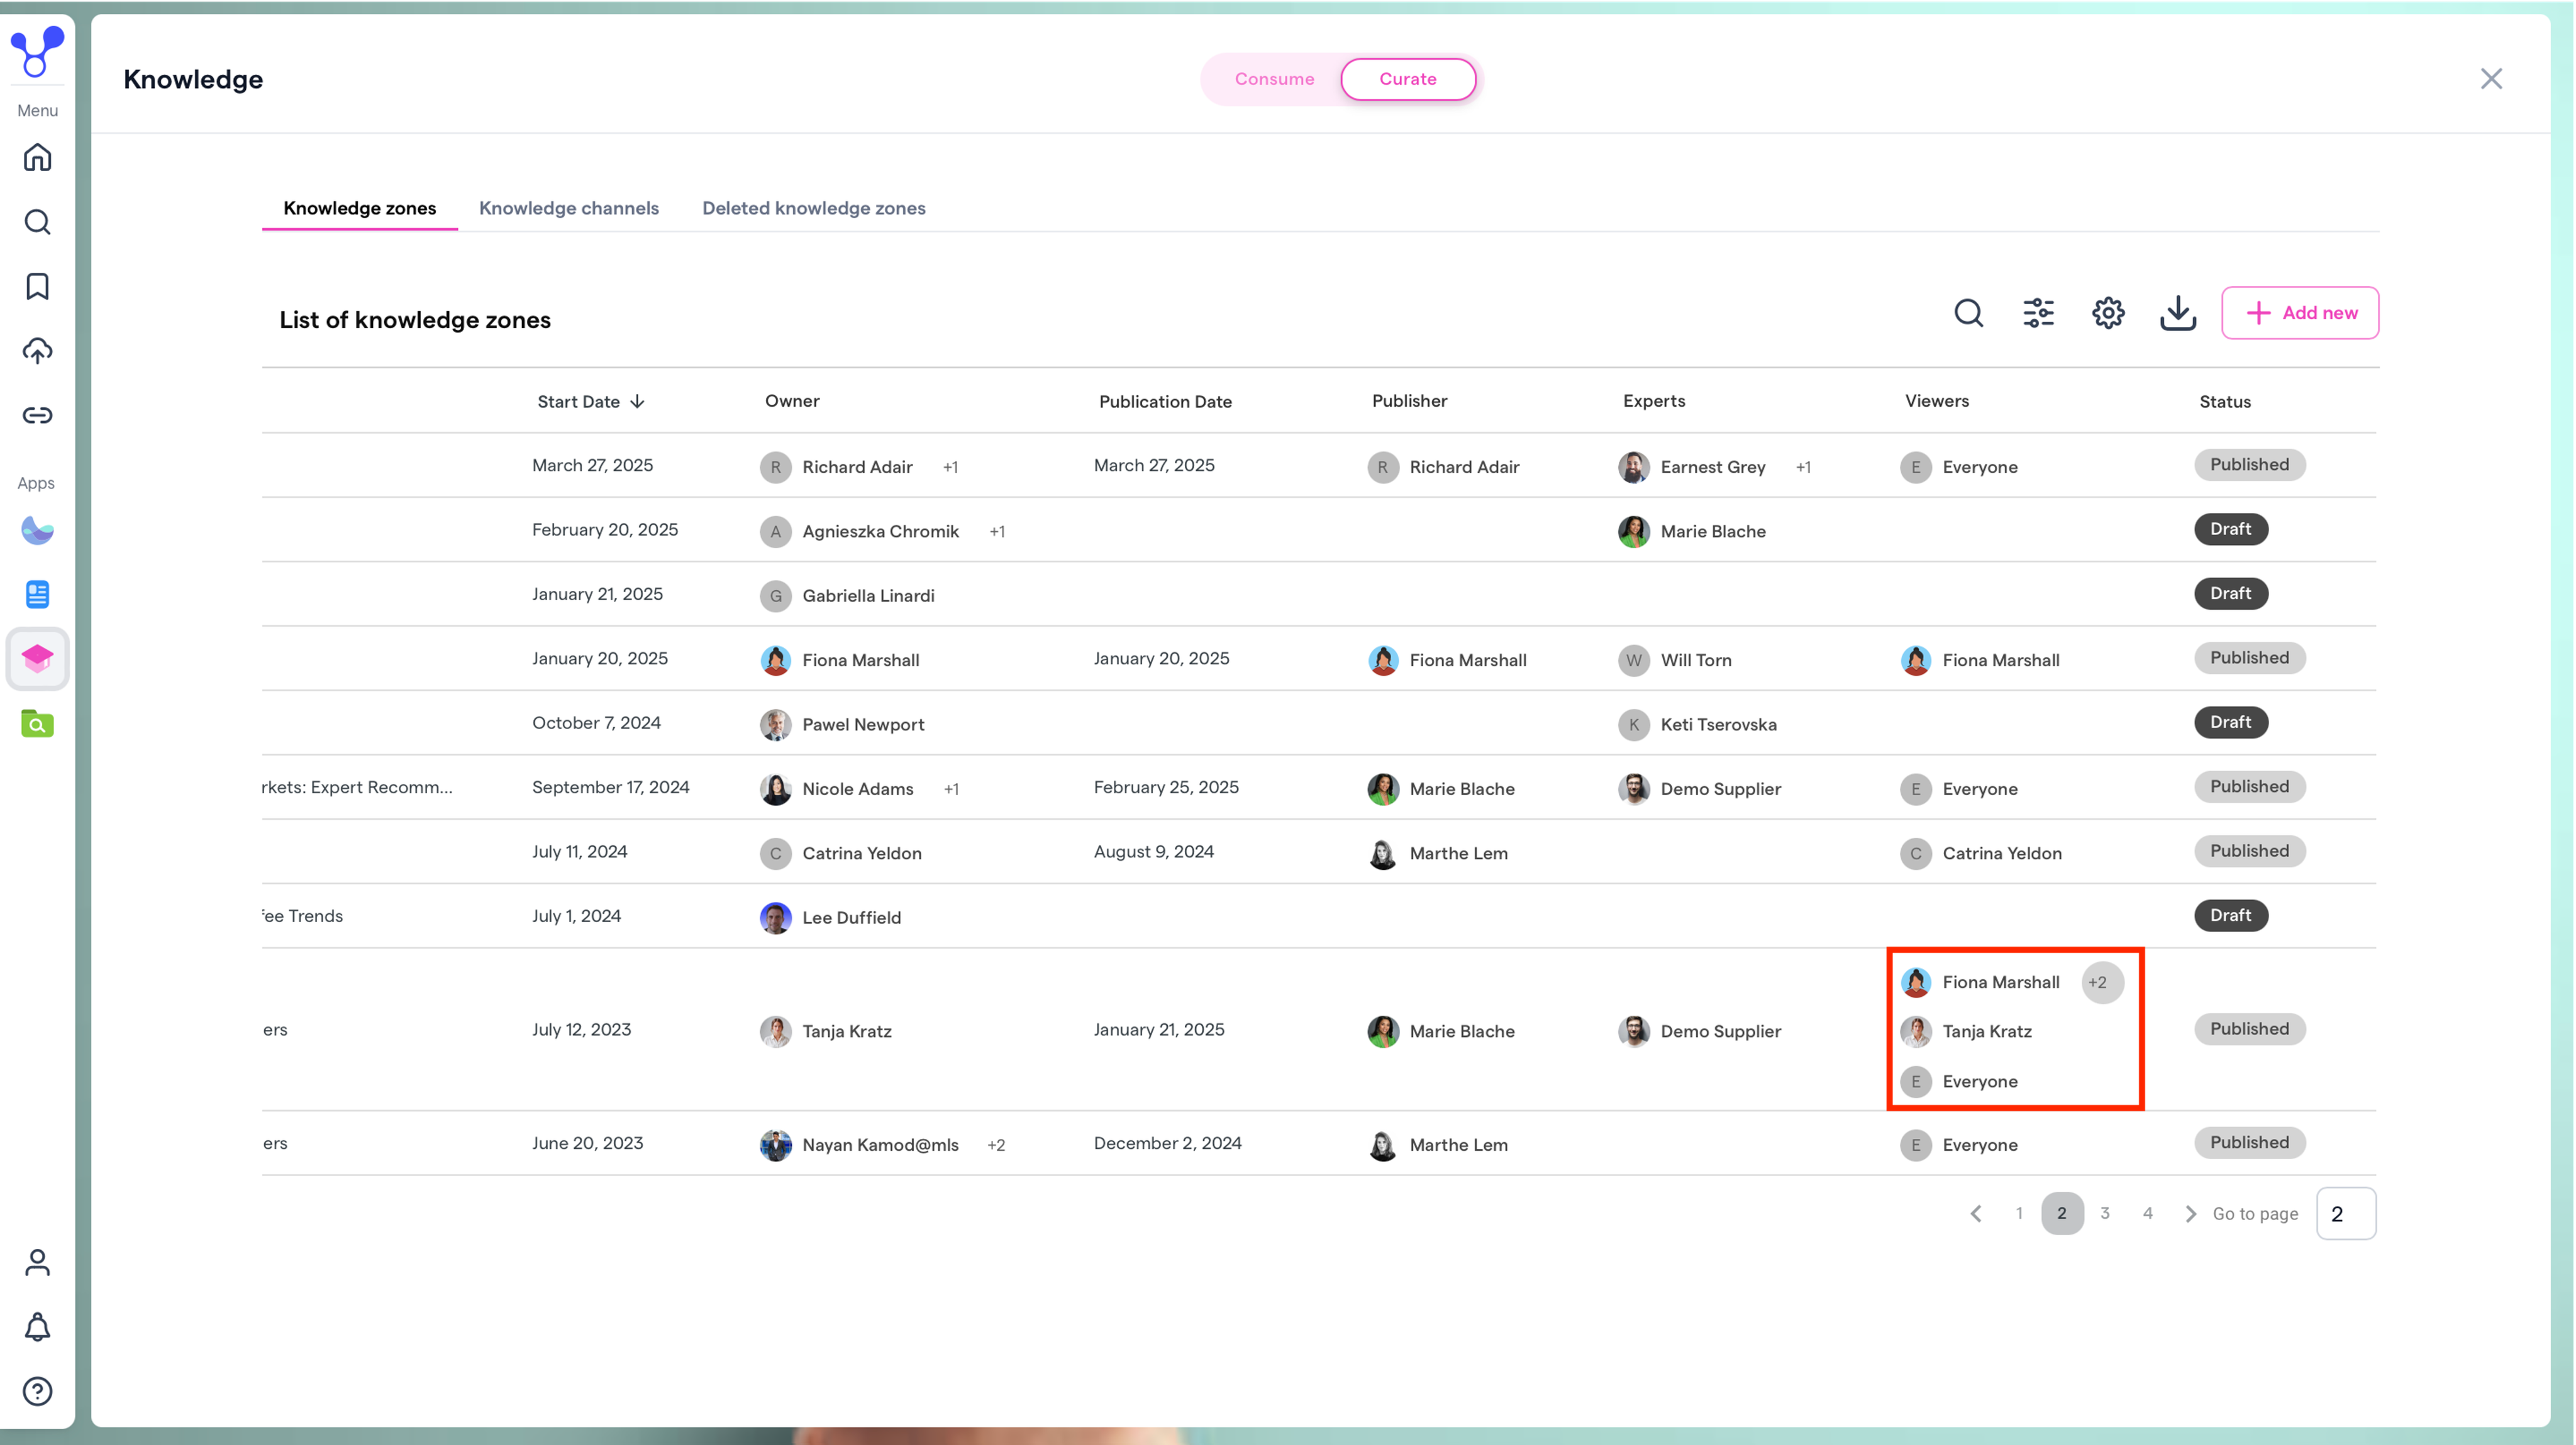Collapse +2 viewers next to Fiona Marshall

pyautogui.click(x=2102, y=983)
